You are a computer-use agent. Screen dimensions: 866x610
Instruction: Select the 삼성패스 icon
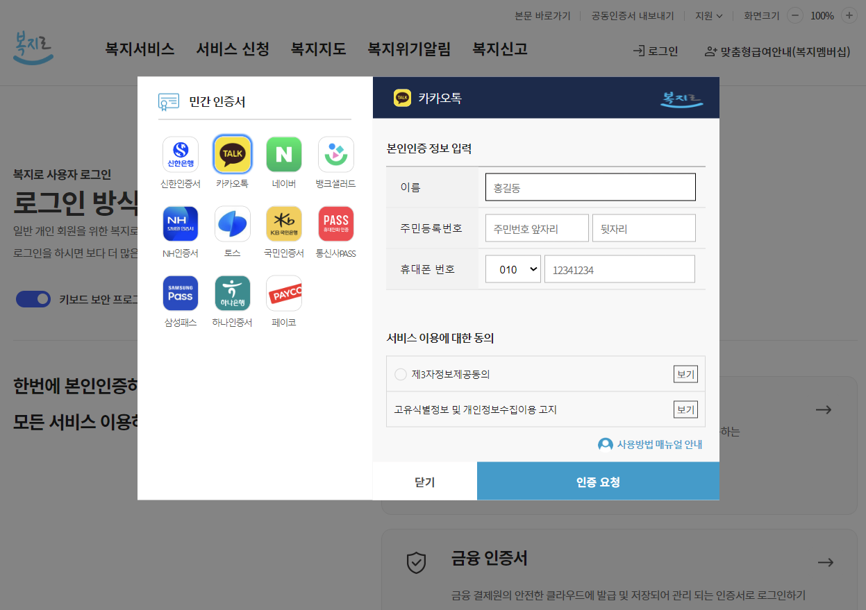click(181, 293)
